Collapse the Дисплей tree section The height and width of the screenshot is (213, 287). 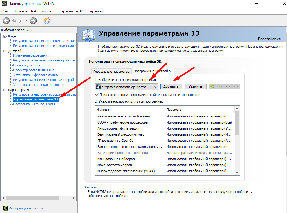point(5,51)
